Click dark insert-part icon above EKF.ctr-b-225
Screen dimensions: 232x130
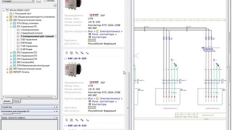click(x=76, y=120)
